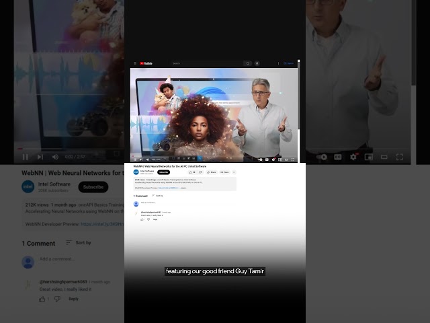The width and height of the screenshot is (430, 323).
Task: Click the large comment thumbs-up in the background
Action: 42,299
